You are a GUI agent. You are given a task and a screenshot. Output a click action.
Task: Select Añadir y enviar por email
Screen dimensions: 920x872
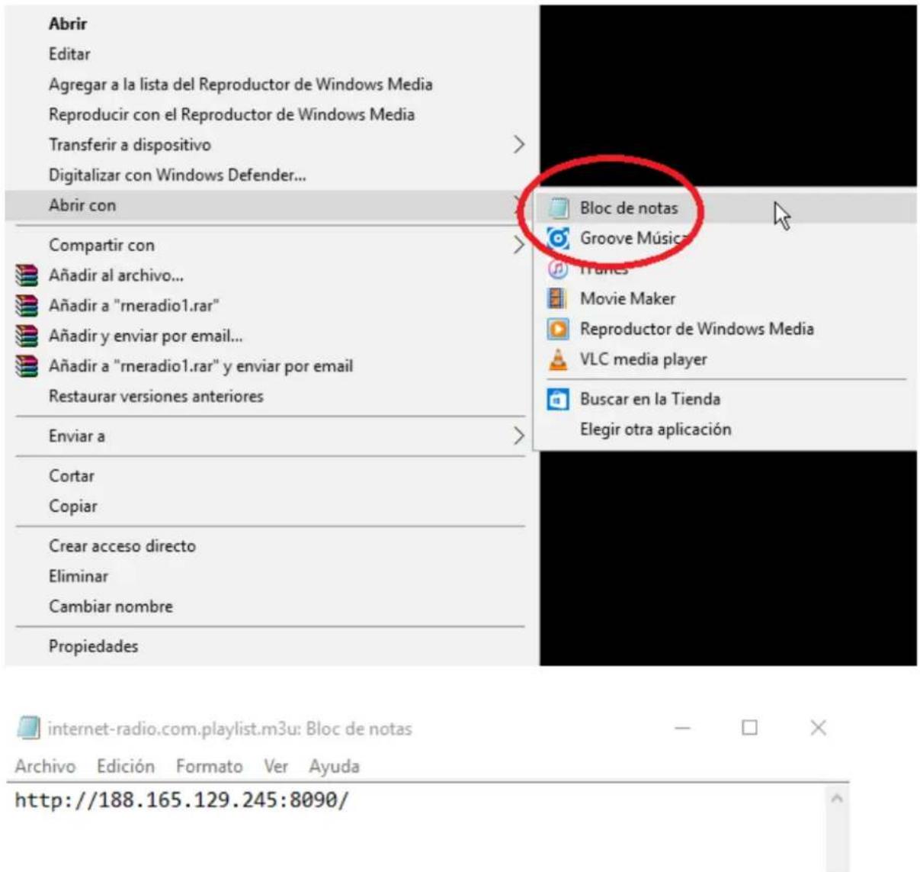[x=146, y=336]
